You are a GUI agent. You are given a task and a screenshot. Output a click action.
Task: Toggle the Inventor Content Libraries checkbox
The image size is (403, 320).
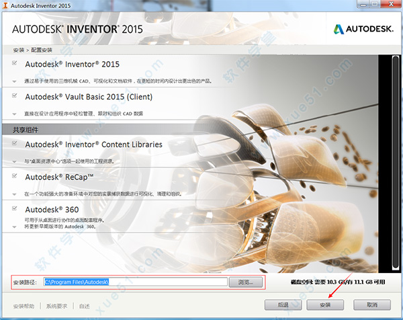click(x=15, y=143)
